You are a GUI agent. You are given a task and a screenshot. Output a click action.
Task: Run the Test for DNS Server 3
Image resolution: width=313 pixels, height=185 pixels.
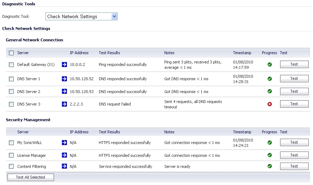pyautogui.click(x=294, y=104)
